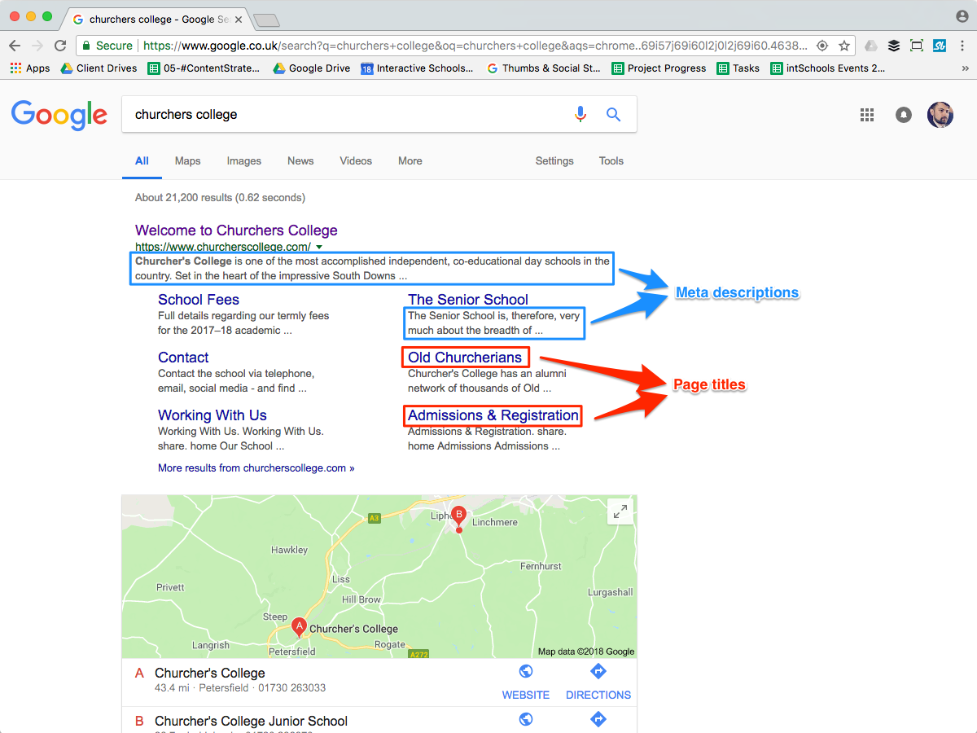
Task: Open the Working With Us sitelink
Action: click(x=212, y=415)
